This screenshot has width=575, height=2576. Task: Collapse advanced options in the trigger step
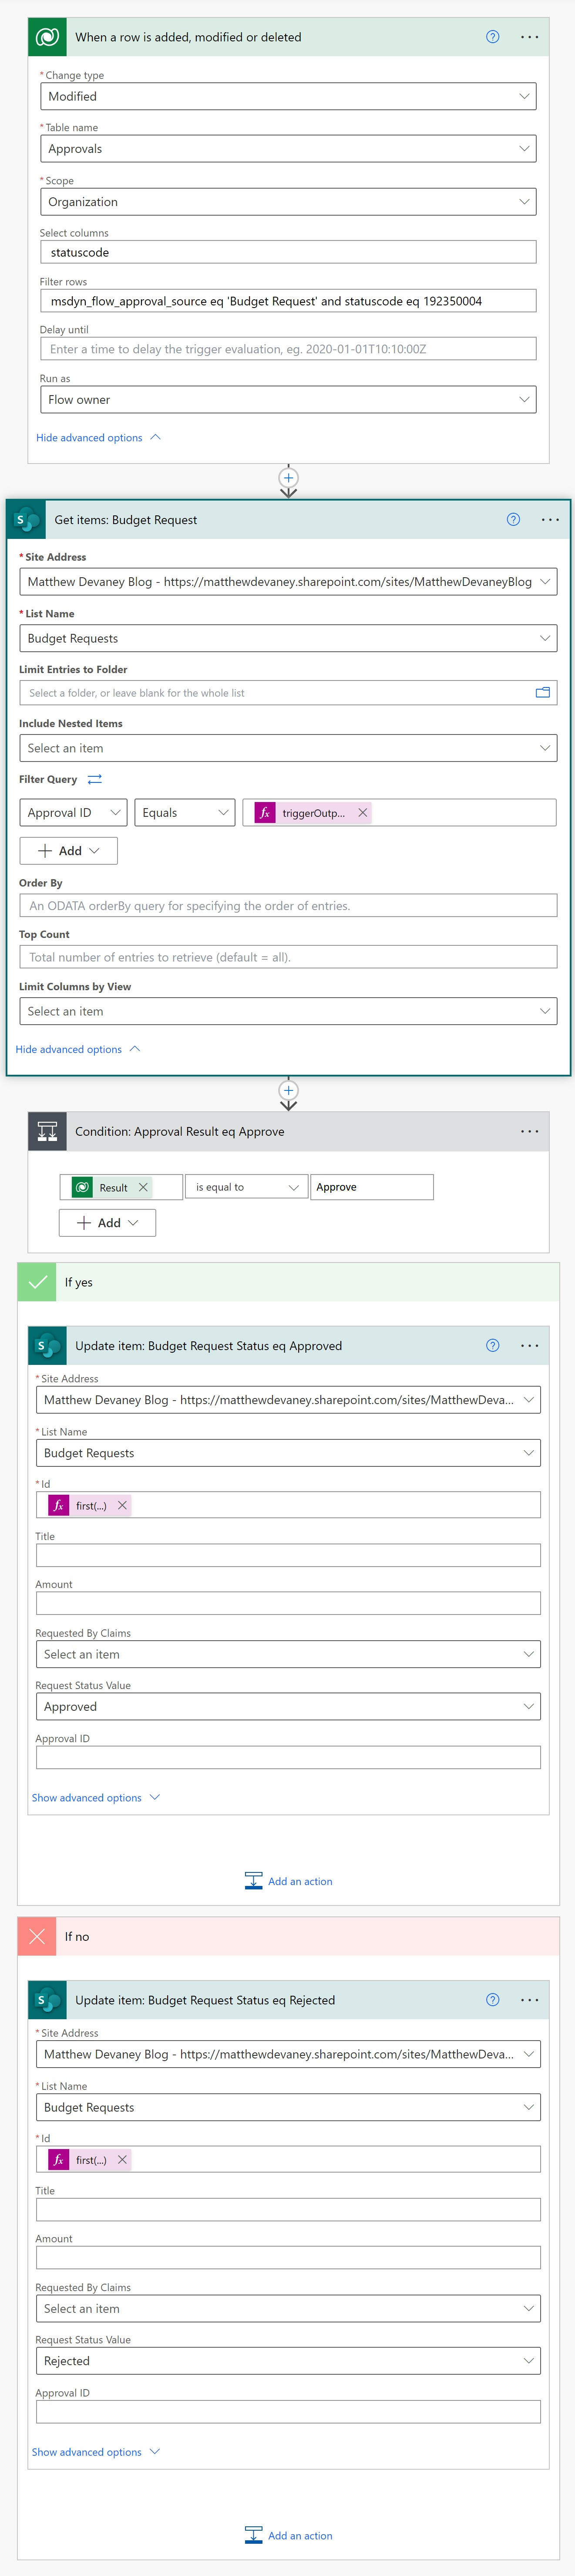pyautogui.click(x=98, y=438)
